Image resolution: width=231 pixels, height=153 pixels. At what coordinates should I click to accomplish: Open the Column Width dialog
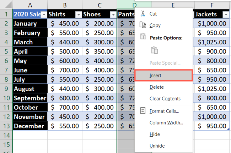click(166, 123)
